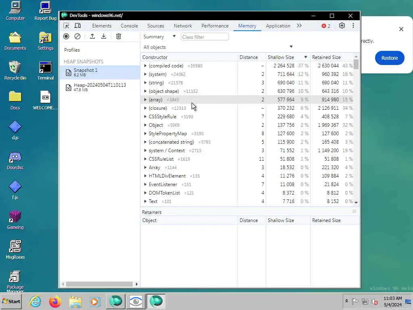Open Firefox from the taskbar
The width and height of the screenshot is (413, 310).
(55, 301)
